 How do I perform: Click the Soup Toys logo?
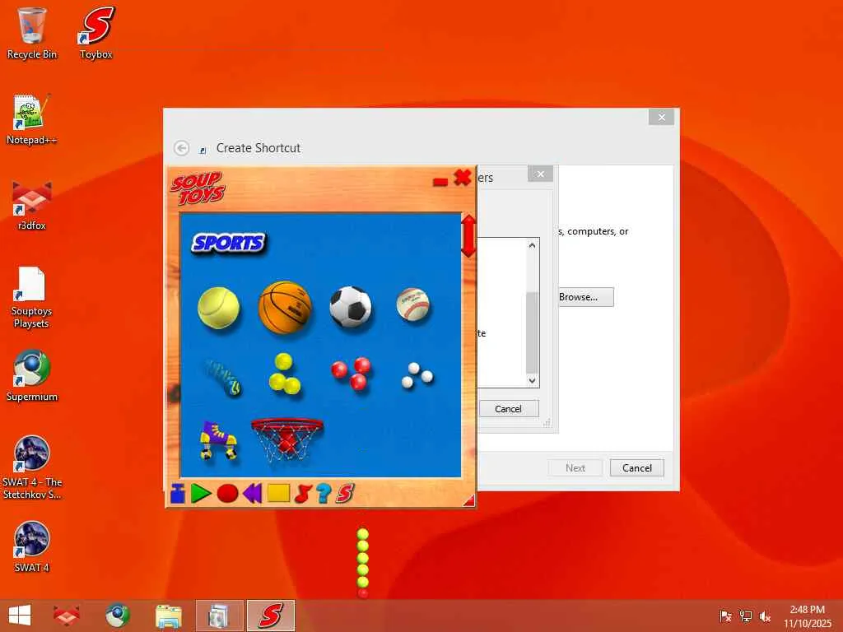(x=198, y=188)
